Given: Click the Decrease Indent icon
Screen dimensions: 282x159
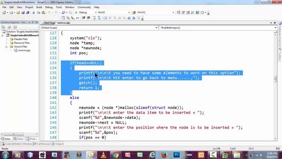Looking at the screenshot, I should pyautogui.click(x=84, y=18).
